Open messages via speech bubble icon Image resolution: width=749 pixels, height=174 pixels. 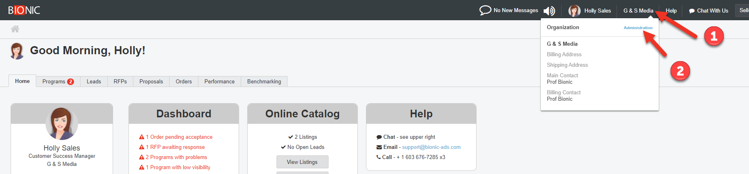(x=485, y=10)
